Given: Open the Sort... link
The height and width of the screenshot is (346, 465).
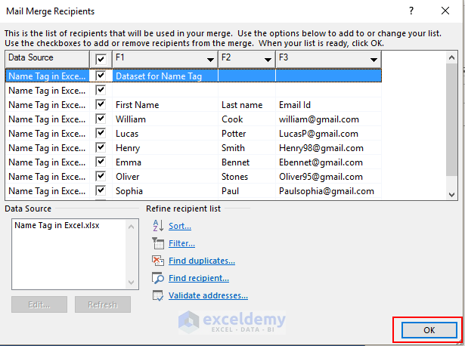Looking at the screenshot, I should 180,226.
